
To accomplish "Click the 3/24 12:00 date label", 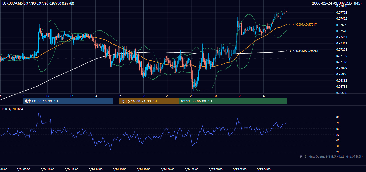I will pyautogui.click(x=72, y=169).
